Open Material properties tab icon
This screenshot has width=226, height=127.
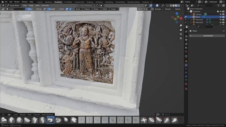(186, 84)
